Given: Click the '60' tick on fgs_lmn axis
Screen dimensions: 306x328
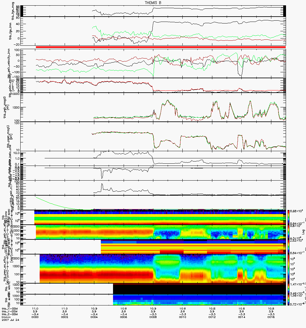Looking at the screenshot, I should pos(17,18).
